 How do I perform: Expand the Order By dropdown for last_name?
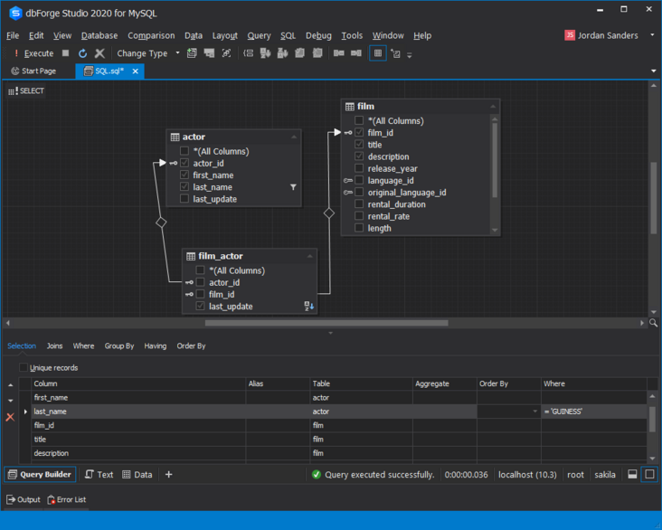(534, 412)
